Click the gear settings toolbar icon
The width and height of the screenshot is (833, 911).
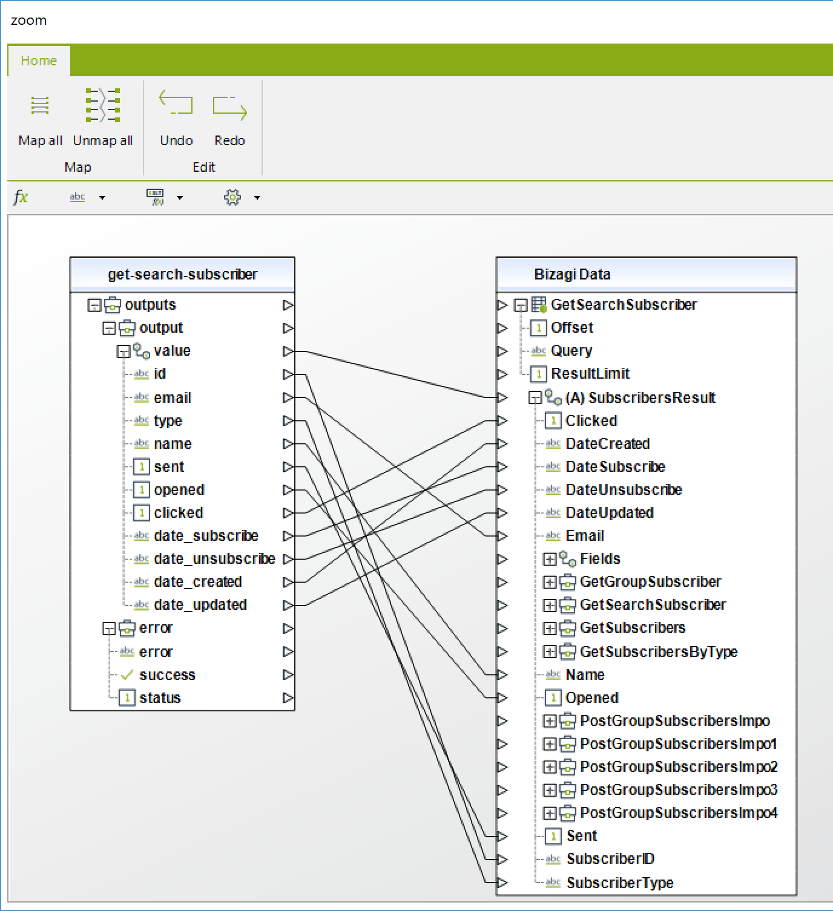(232, 197)
